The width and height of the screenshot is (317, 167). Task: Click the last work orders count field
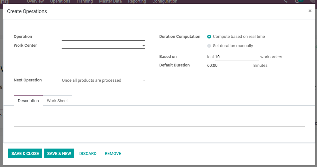pos(237,57)
